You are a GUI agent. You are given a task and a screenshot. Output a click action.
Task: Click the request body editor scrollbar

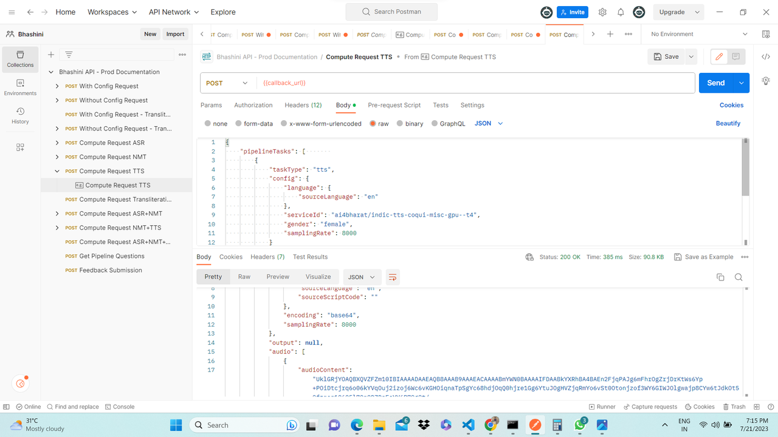(746, 169)
